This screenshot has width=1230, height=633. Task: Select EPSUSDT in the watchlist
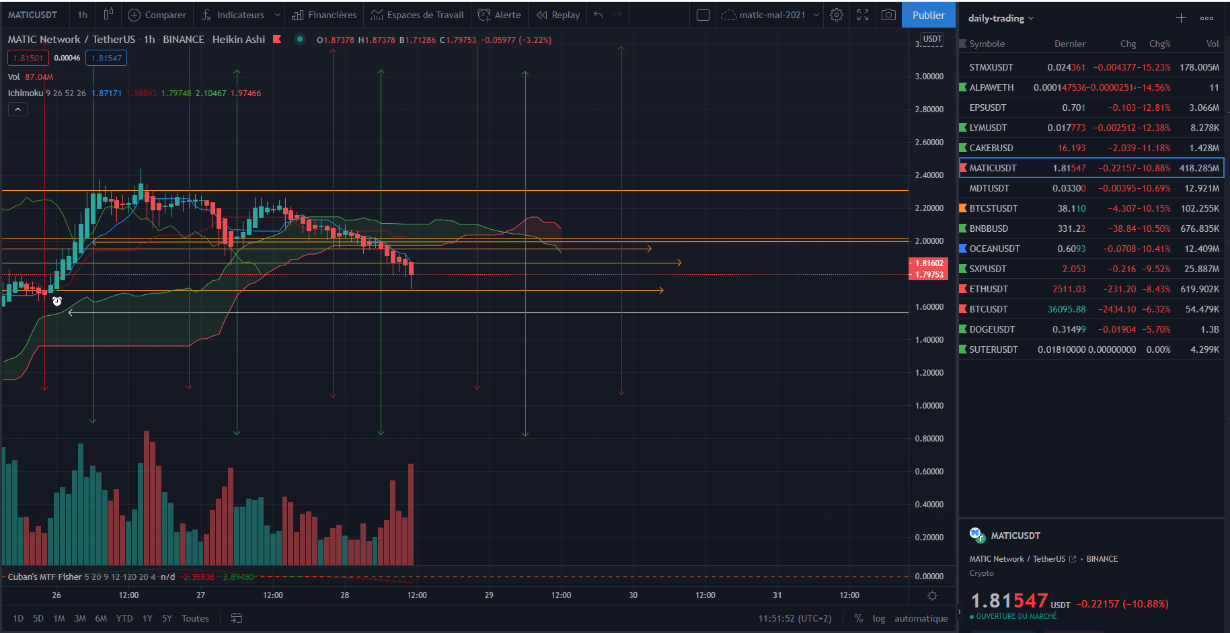point(1091,108)
